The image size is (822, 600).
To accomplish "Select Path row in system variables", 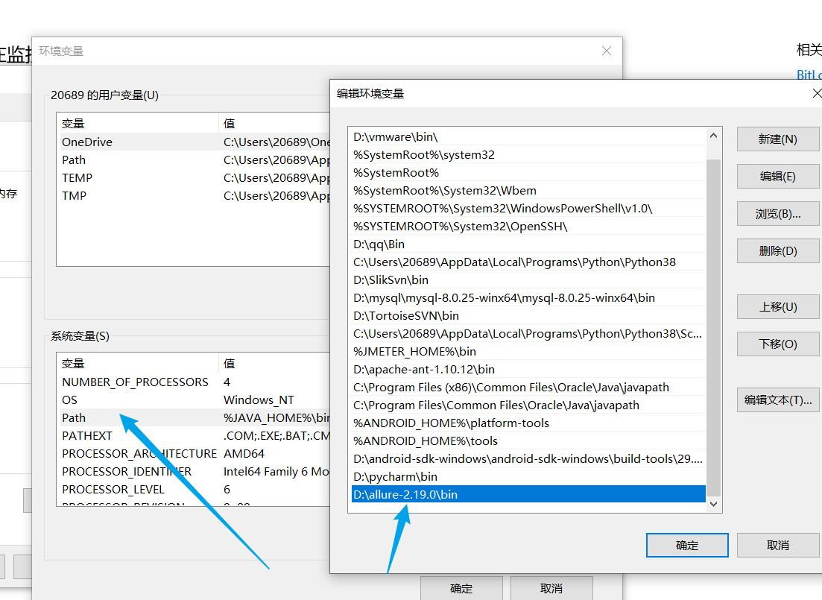I will click(194, 417).
